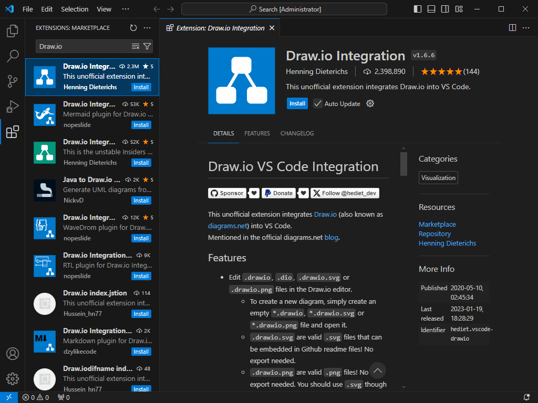The image size is (538, 403).
Task: Open the blog link in description
Action: pos(331,238)
